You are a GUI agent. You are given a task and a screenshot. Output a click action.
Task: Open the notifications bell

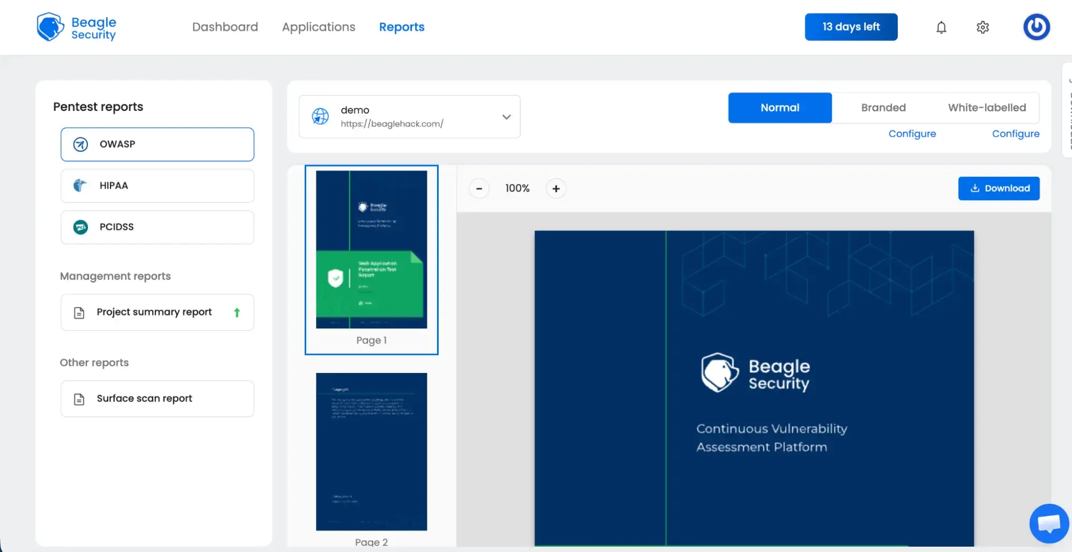pyautogui.click(x=941, y=27)
